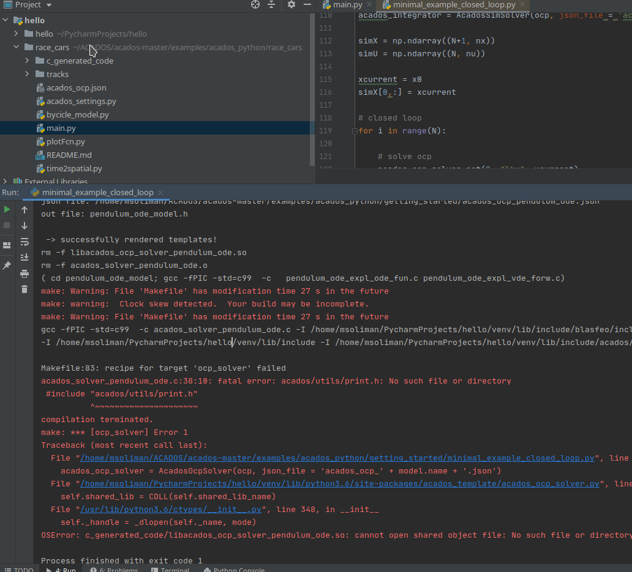
Task: Click the Restore Layout icon in Run panel
Action: (x=7, y=245)
